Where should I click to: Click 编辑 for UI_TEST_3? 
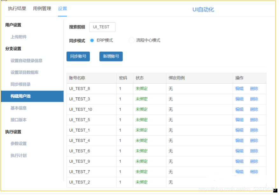click(239, 99)
